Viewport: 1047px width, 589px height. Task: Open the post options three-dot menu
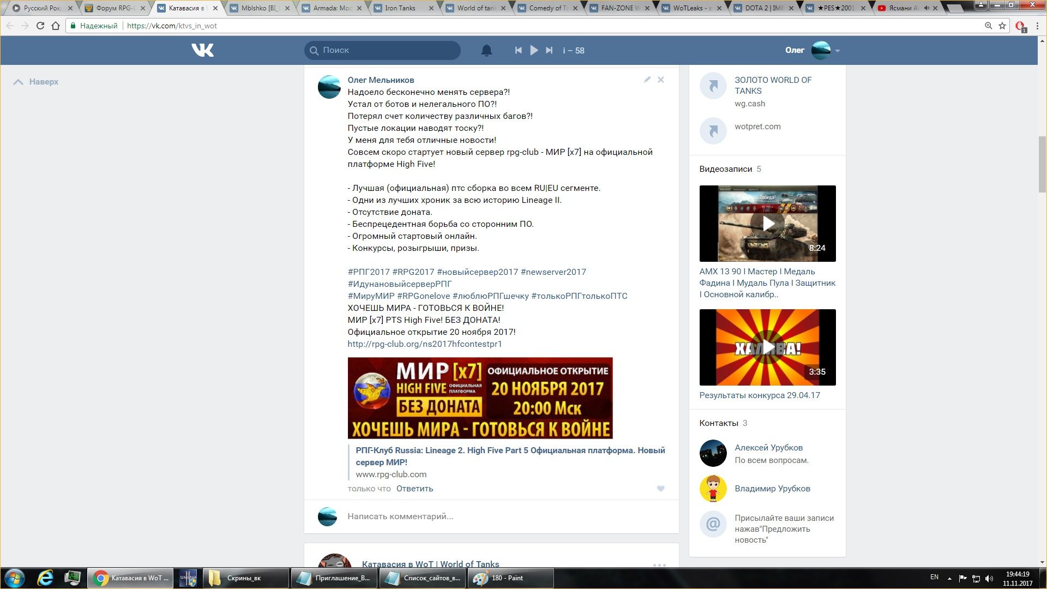659,565
